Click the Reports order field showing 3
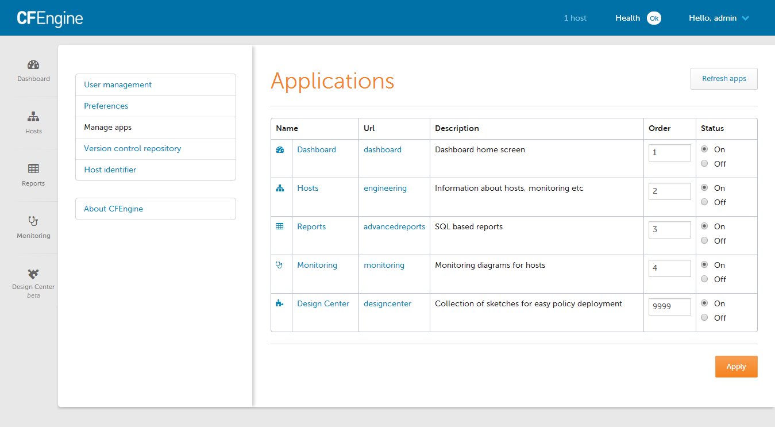This screenshot has height=427, width=775. click(x=669, y=230)
